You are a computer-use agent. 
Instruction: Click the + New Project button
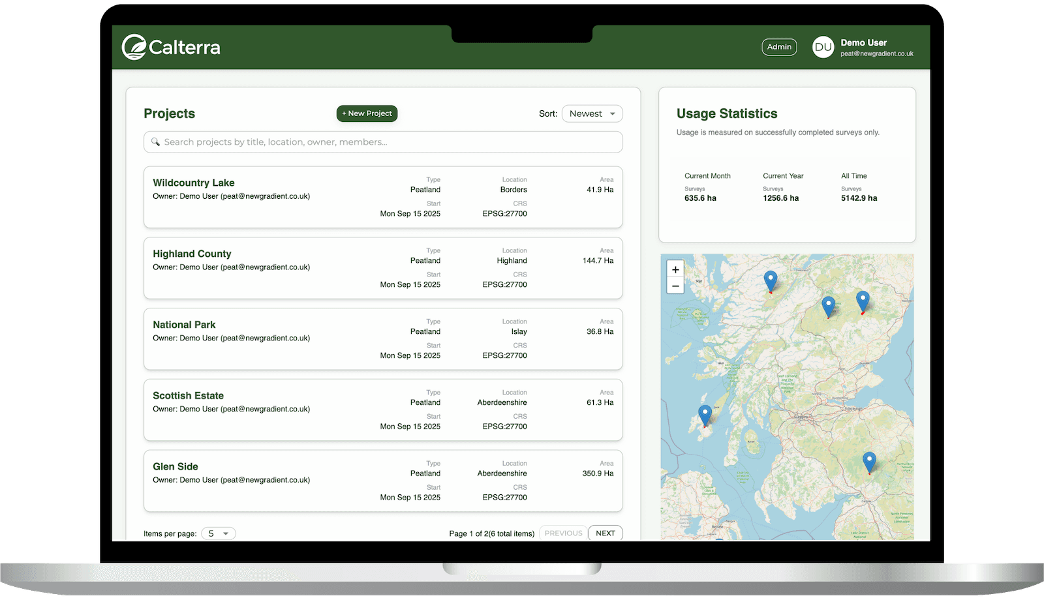click(x=367, y=113)
